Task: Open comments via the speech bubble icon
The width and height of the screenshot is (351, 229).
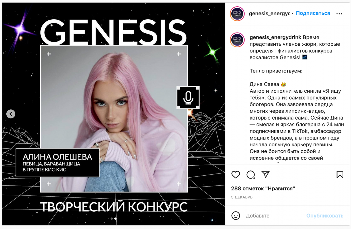Action: tap(250, 175)
